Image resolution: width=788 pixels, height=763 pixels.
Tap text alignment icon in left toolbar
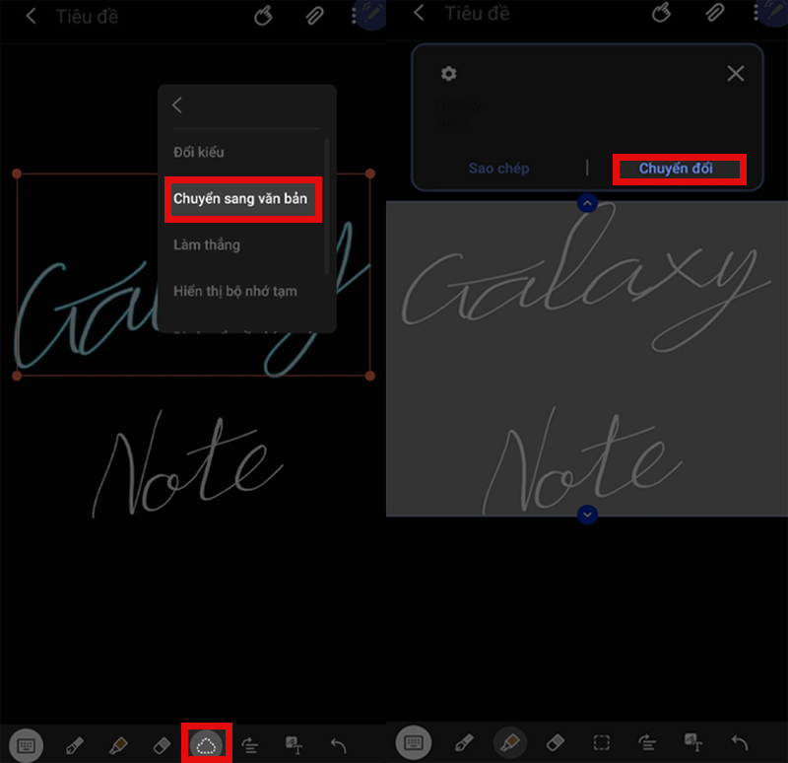pyautogui.click(x=250, y=745)
